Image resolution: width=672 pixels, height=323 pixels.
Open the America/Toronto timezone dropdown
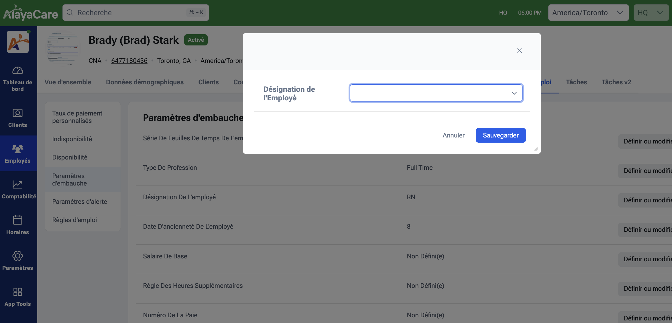tap(588, 13)
